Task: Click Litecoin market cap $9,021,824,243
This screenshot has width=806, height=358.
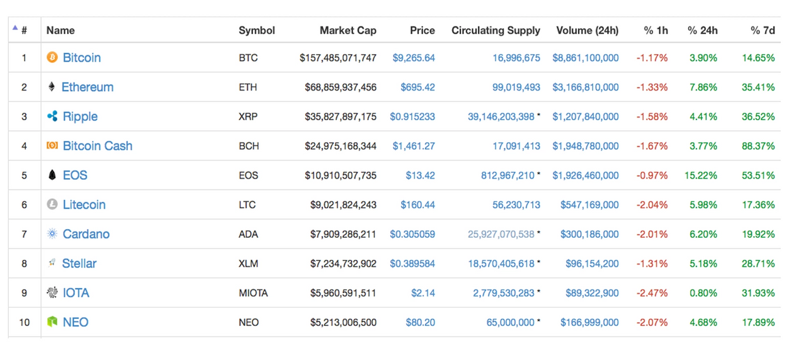Action: coord(343,204)
